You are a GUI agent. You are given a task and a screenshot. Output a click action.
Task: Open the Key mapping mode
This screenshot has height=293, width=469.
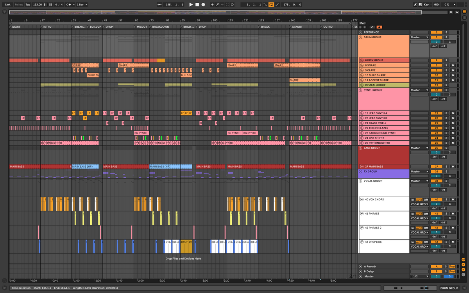tap(426, 5)
